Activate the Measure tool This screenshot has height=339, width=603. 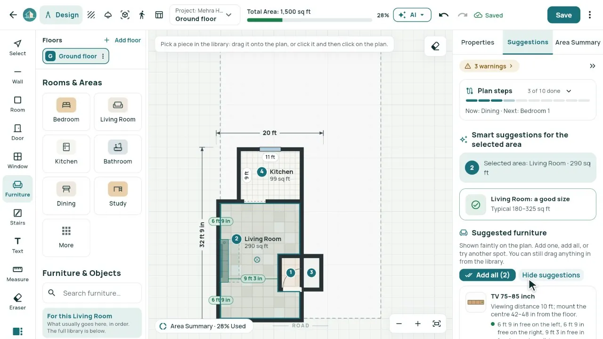pos(17,274)
